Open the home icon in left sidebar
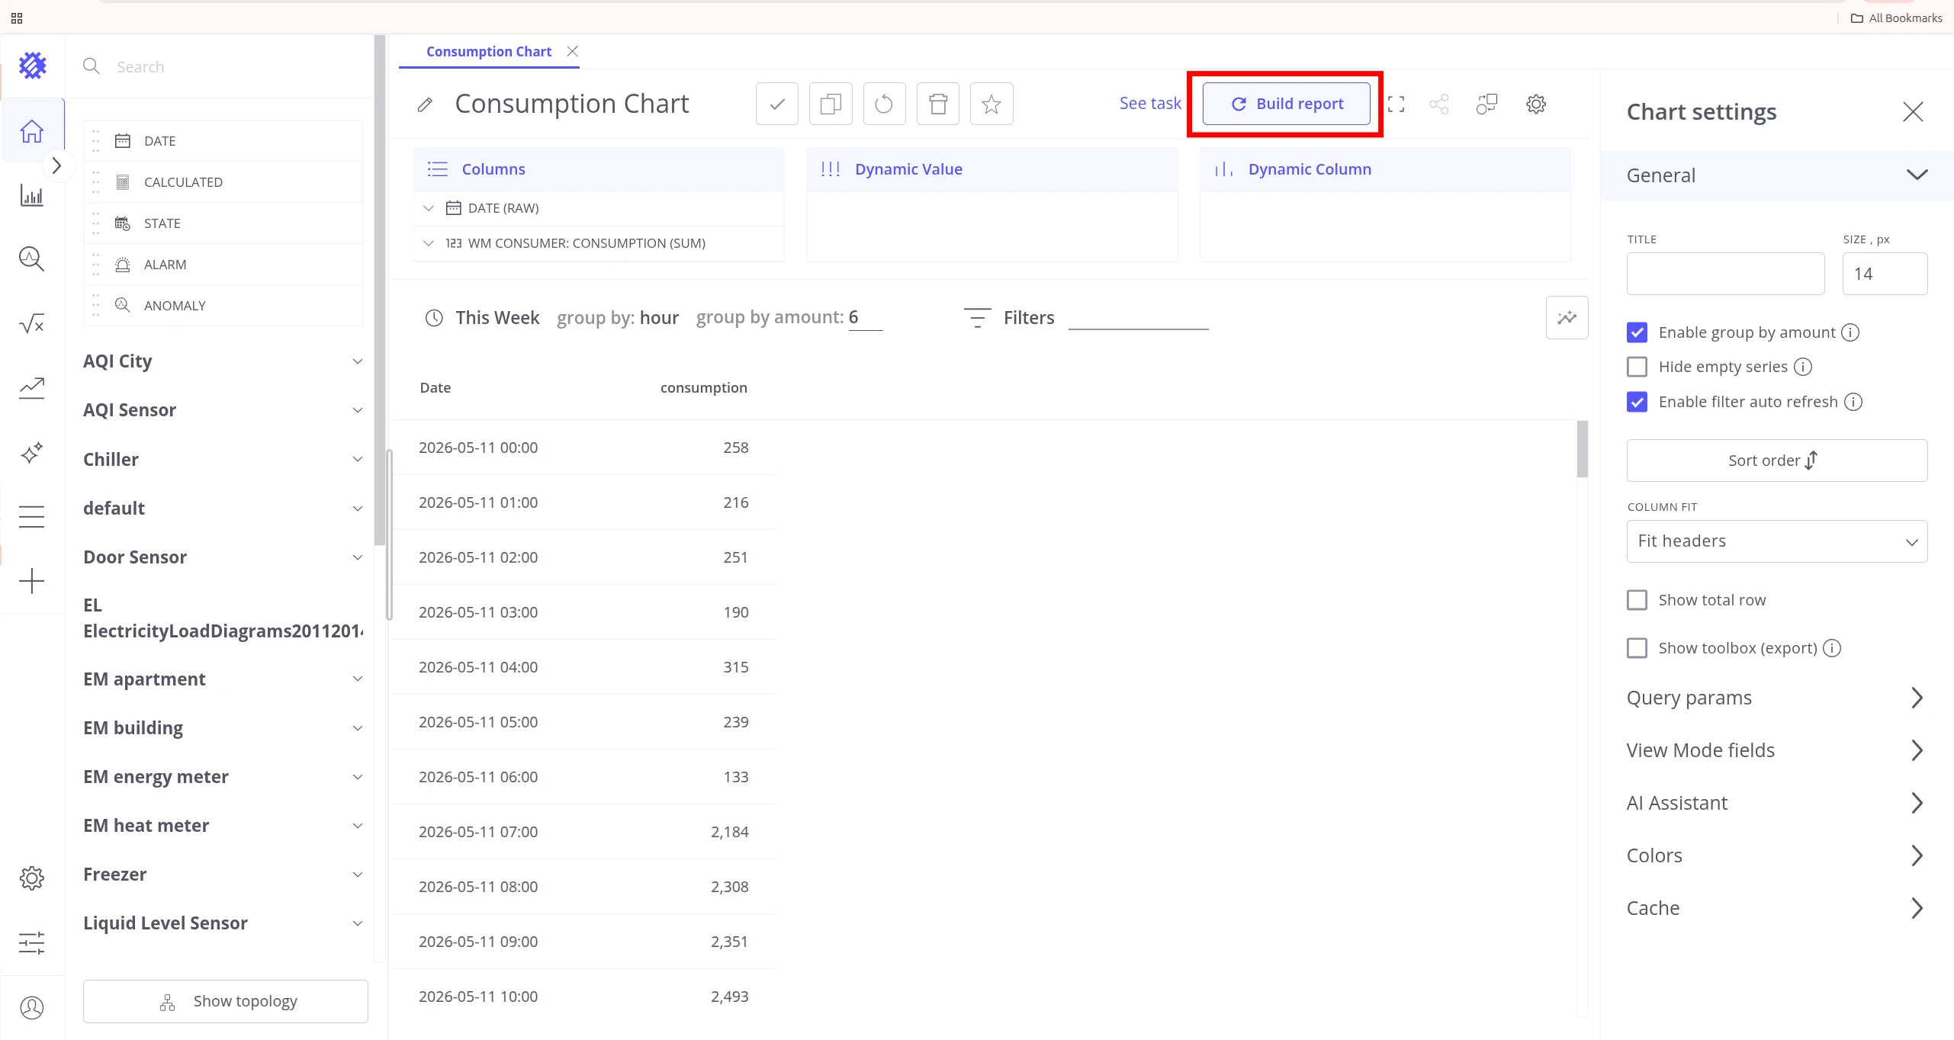This screenshot has width=1954, height=1040. point(31,130)
